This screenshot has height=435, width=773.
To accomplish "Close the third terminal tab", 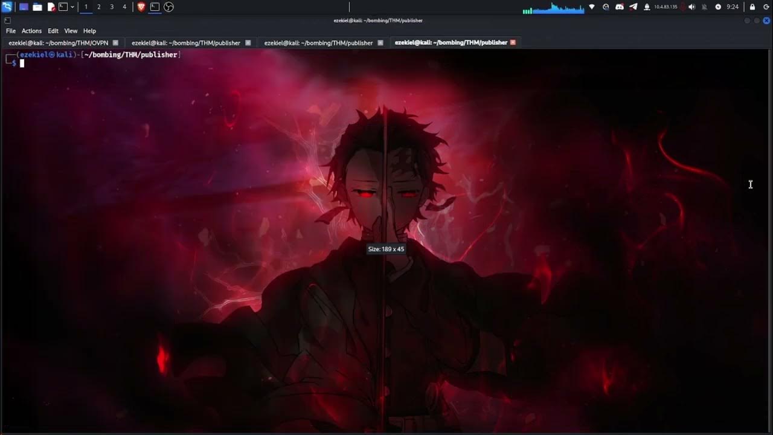I will click(380, 43).
